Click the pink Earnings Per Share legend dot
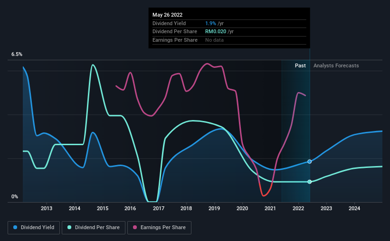Screen dimensions: 390x241 tap(135, 227)
